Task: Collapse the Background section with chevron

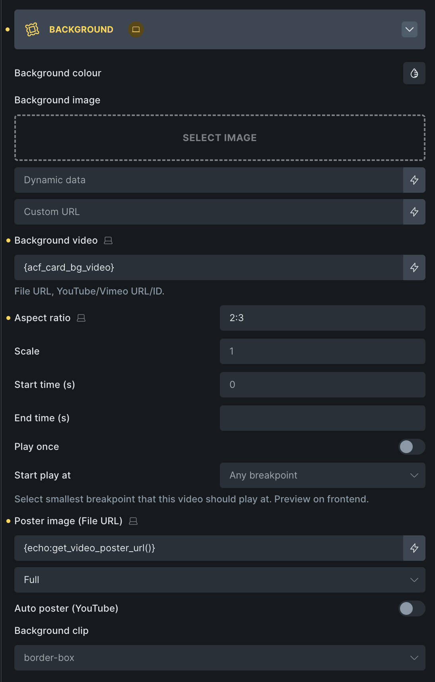Action: pyautogui.click(x=409, y=29)
